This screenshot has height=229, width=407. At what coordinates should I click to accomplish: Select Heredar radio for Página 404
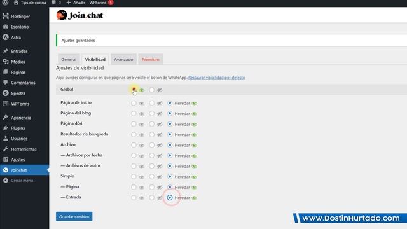[x=170, y=124]
